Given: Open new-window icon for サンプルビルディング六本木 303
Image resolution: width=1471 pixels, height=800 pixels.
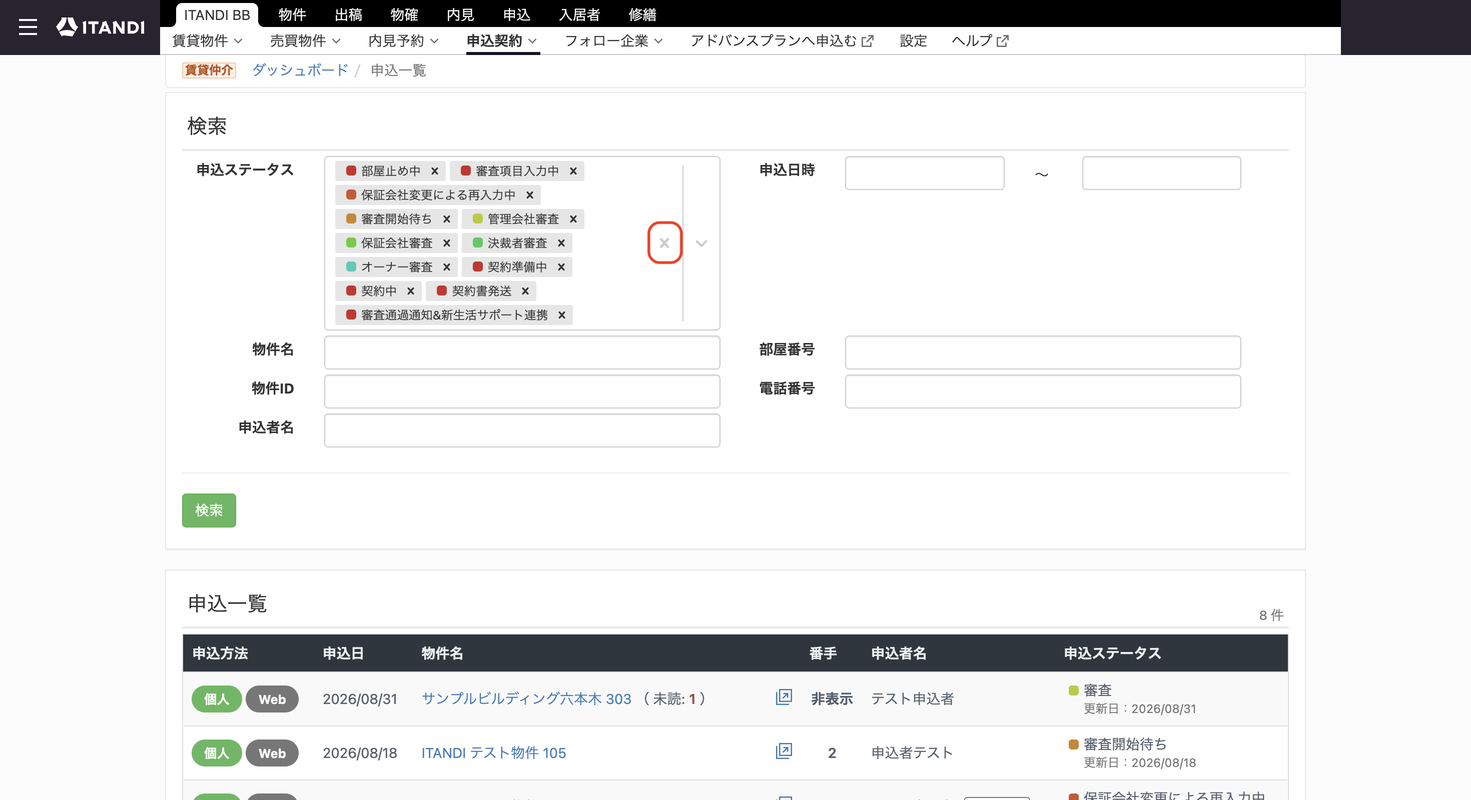Looking at the screenshot, I should click(784, 697).
